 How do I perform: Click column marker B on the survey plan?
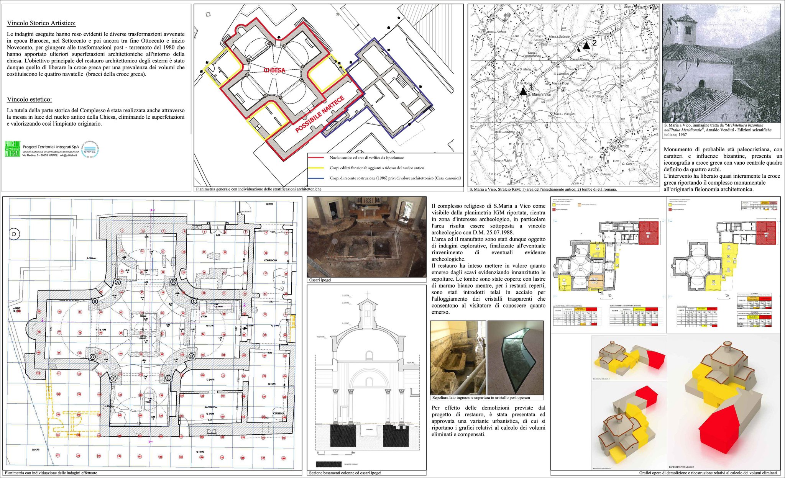[x=173, y=282]
